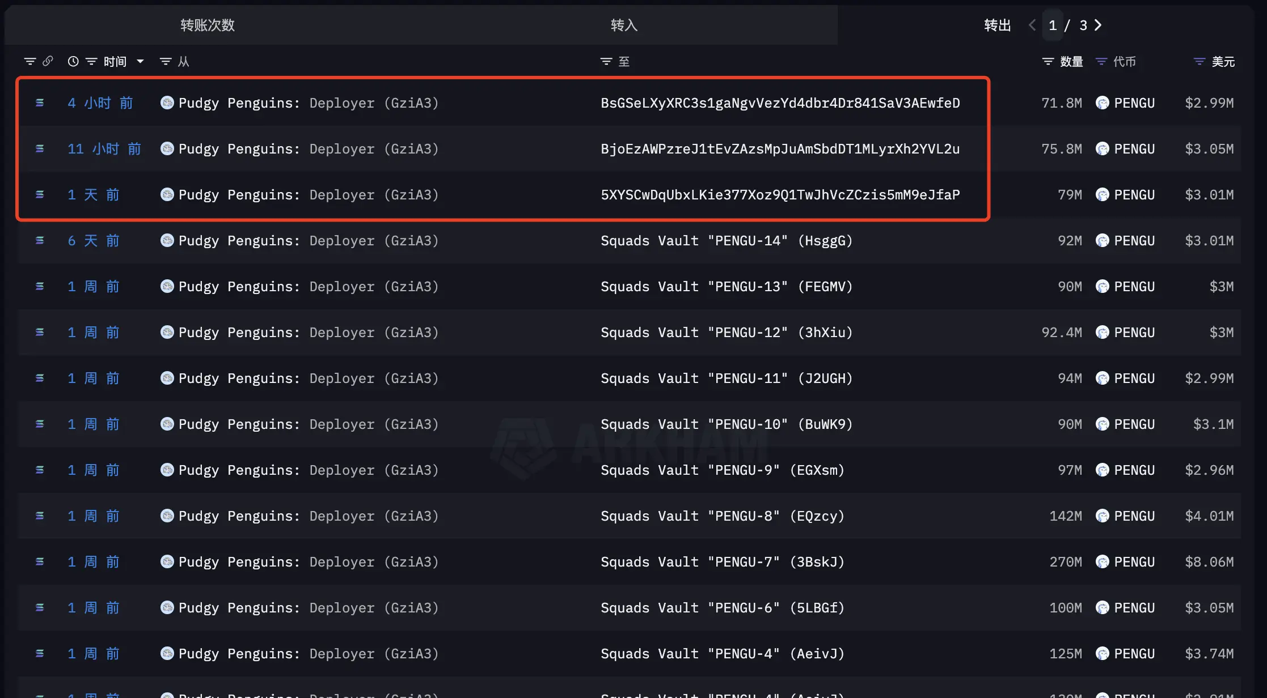Go to previous page with left chevron
The image size is (1267, 698).
pos(1032,25)
